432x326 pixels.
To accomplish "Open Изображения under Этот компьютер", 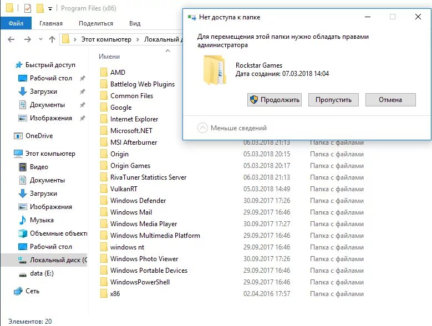I will pos(50,207).
